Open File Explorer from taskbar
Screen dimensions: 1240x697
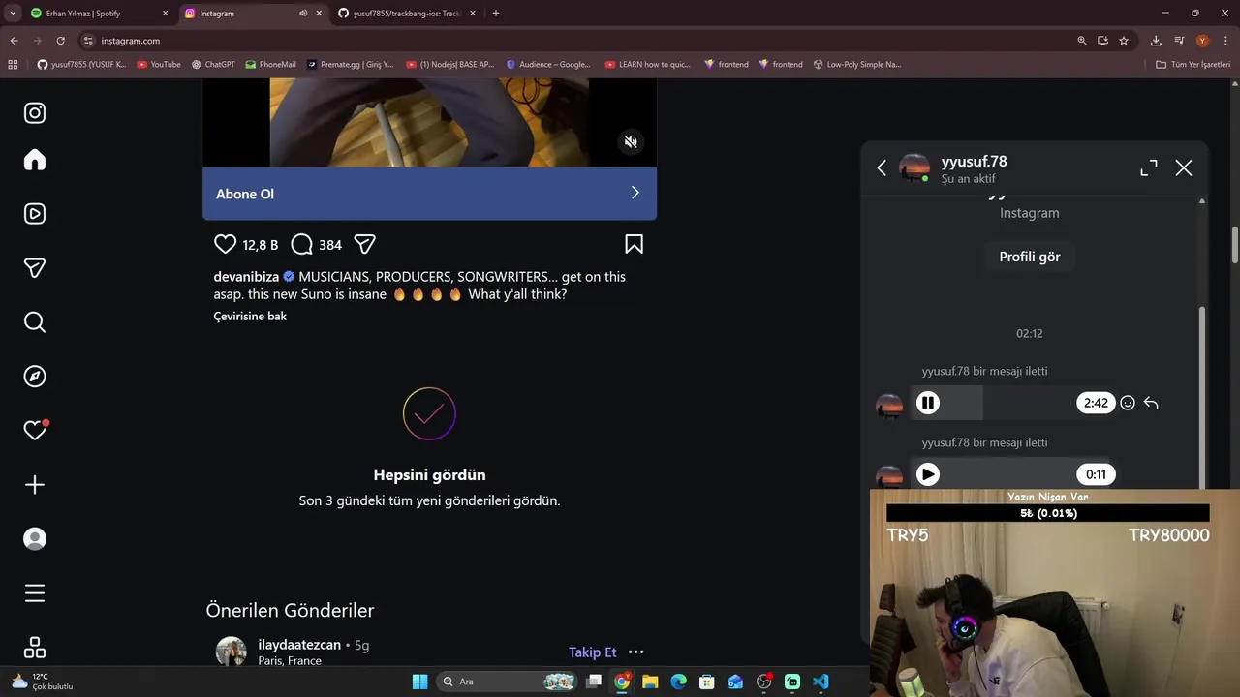click(x=650, y=682)
